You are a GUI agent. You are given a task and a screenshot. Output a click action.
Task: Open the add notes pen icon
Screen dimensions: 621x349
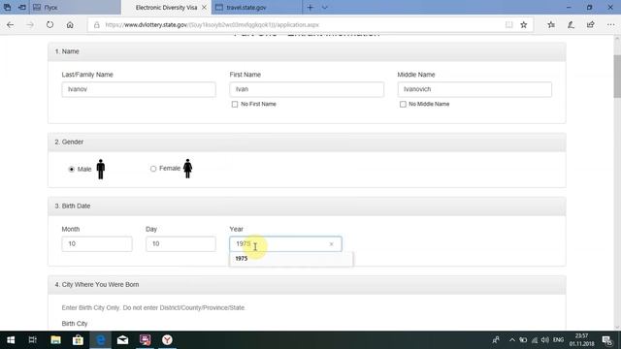pyautogui.click(x=571, y=24)
